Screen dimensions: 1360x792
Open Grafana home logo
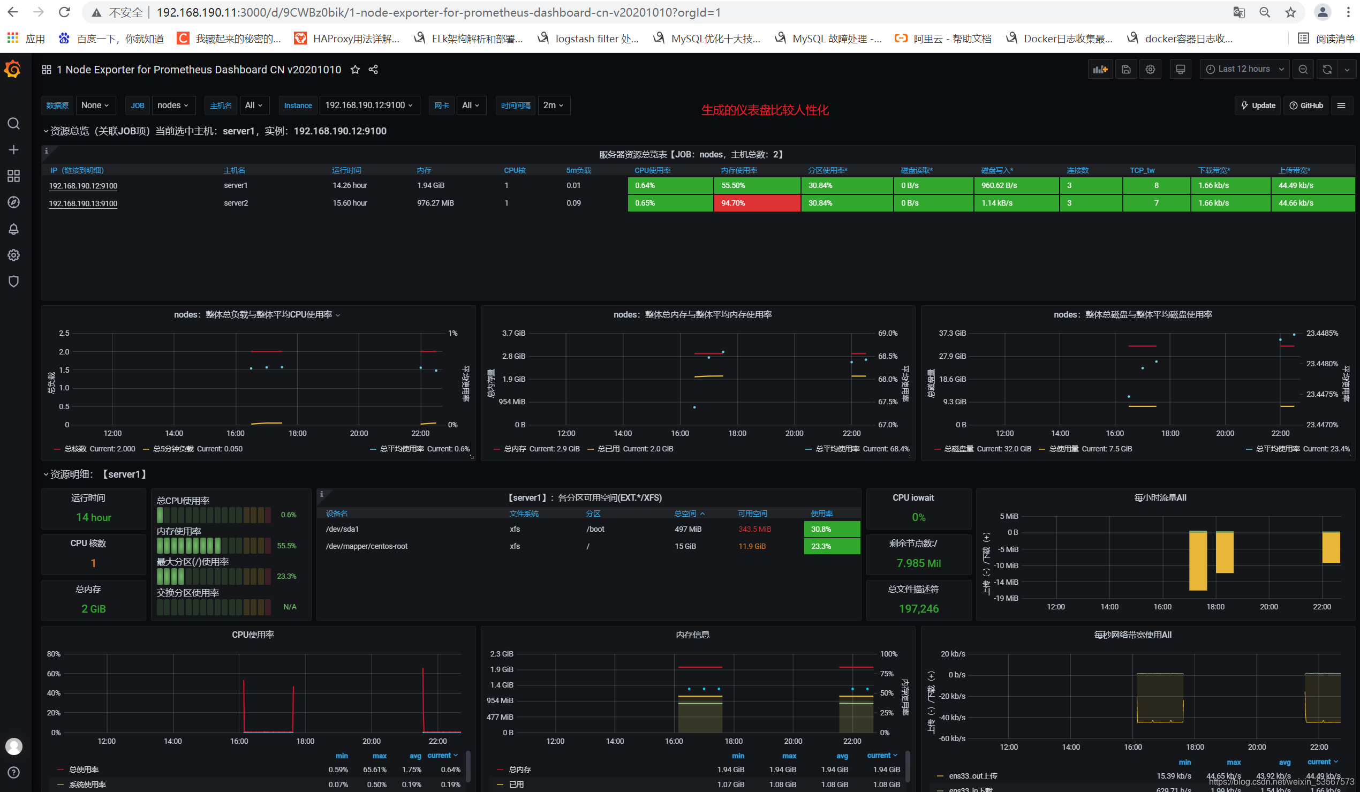pos(13,70)
